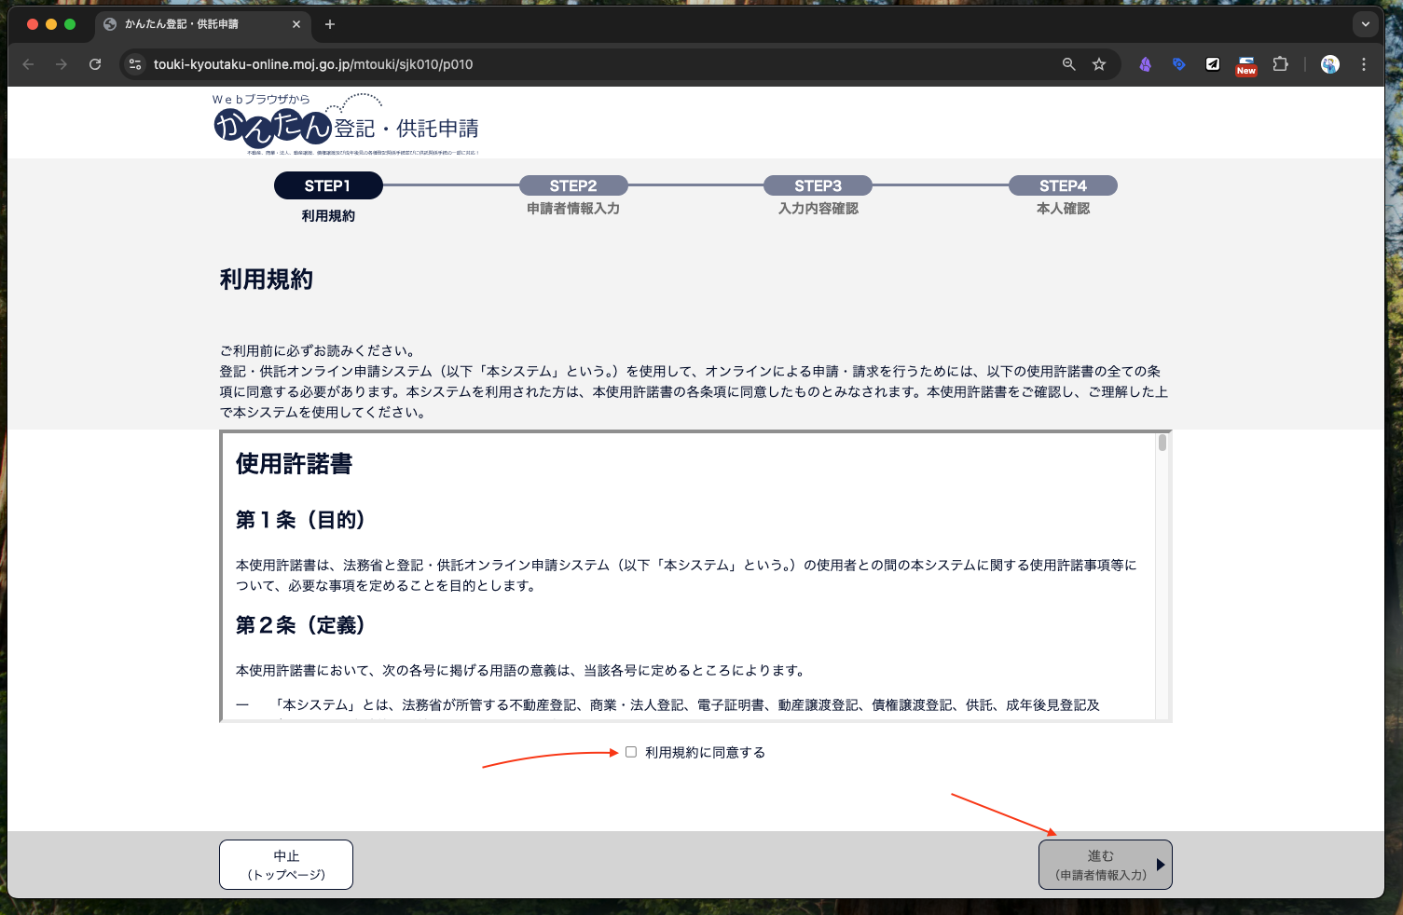Screen dimensions: 1403x915
Task: Click the browser reload icon
Action: [x=95, y=64]
